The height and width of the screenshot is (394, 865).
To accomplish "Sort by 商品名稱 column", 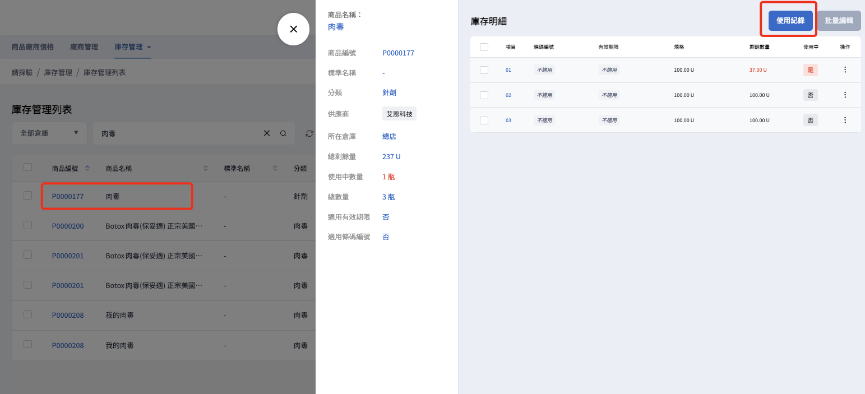I will 205,168.
